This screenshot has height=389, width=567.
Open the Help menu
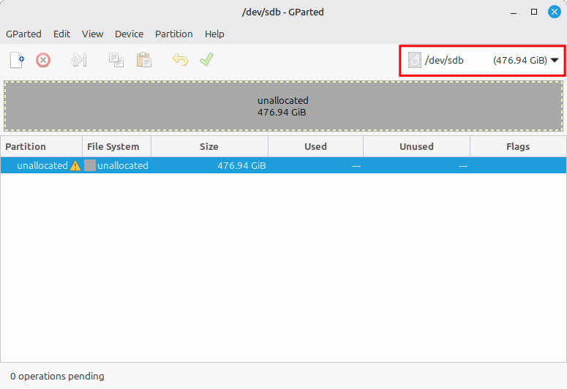pyautogui.click(x=214, y=34)
